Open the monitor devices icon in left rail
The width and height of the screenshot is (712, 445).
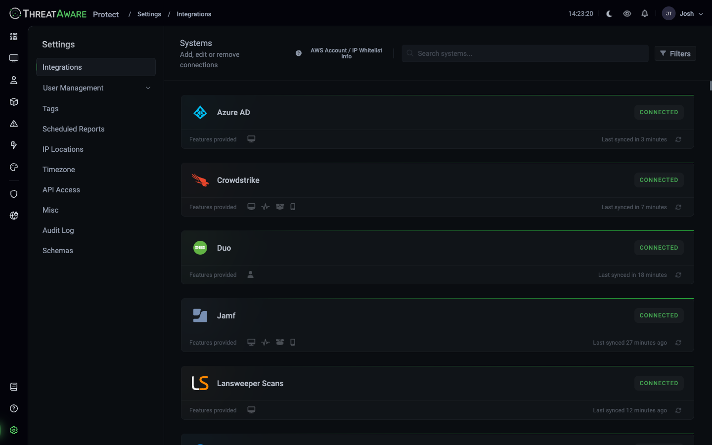(14, 58)
